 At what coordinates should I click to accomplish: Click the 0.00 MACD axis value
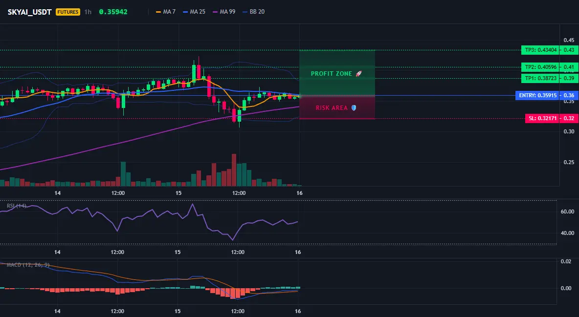coord(566,288)
